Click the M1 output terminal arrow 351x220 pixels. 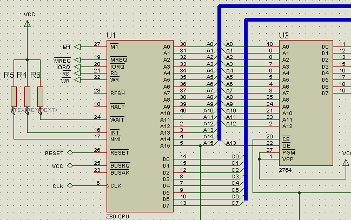(x=77, y=47)
